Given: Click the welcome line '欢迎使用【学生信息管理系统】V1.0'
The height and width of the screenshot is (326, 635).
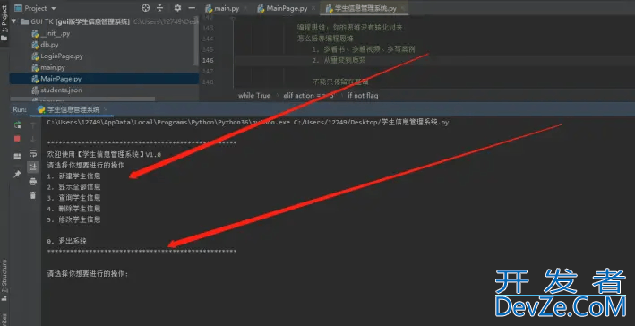Looking at the screenshot, I should point(104,154).
